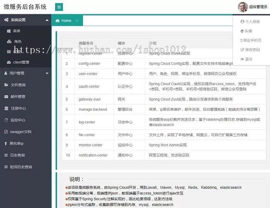Click the 邮件管理 envelope icon
This screenshot has width=270, height=208.
point(6,97)
